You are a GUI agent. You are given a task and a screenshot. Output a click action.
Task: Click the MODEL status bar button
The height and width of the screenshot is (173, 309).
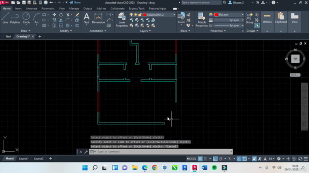pos(191,159)
